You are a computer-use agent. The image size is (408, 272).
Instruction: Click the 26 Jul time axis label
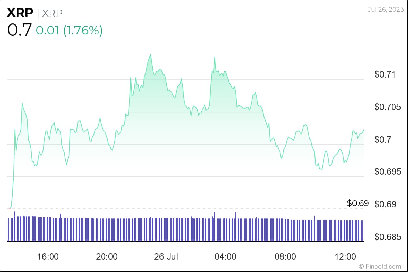coord(167,256)
